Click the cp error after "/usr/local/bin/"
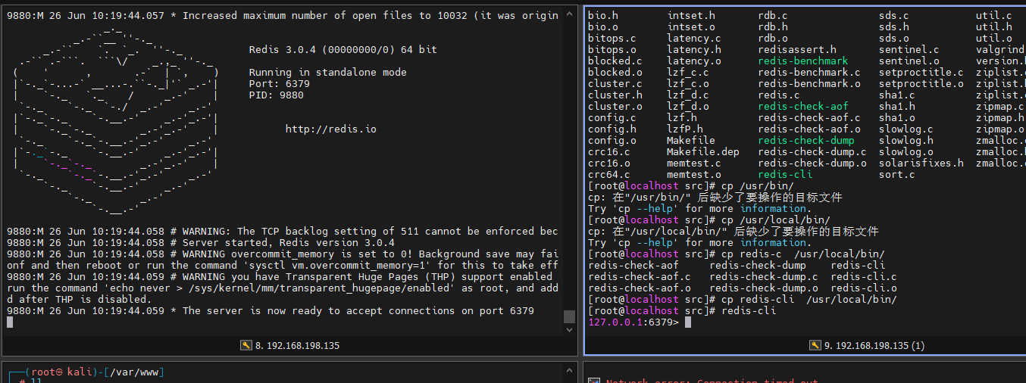Screen dimensions: 1026x383 (x=734, y=232)
